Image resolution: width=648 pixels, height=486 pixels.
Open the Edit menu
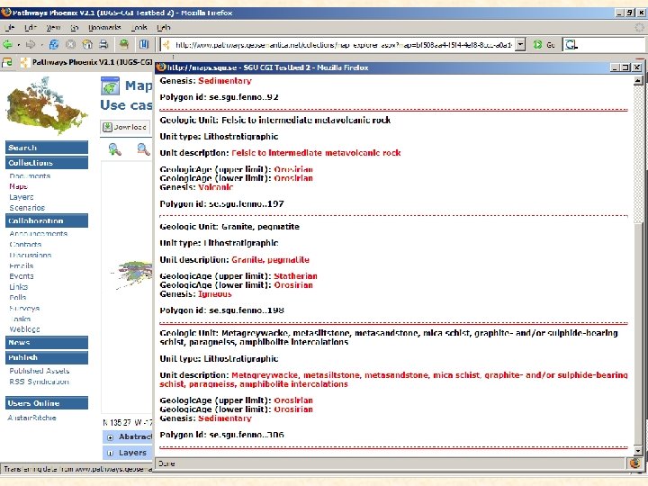point(31,27)
